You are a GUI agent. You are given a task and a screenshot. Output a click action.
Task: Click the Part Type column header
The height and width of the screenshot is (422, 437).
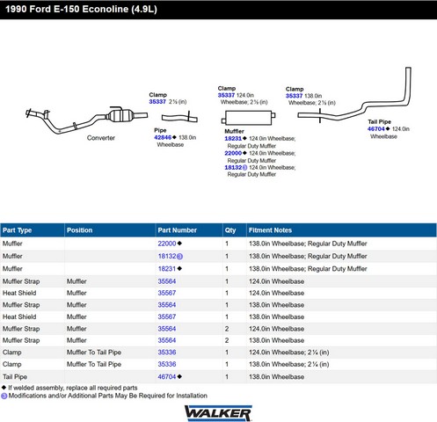tap(33, 230)
